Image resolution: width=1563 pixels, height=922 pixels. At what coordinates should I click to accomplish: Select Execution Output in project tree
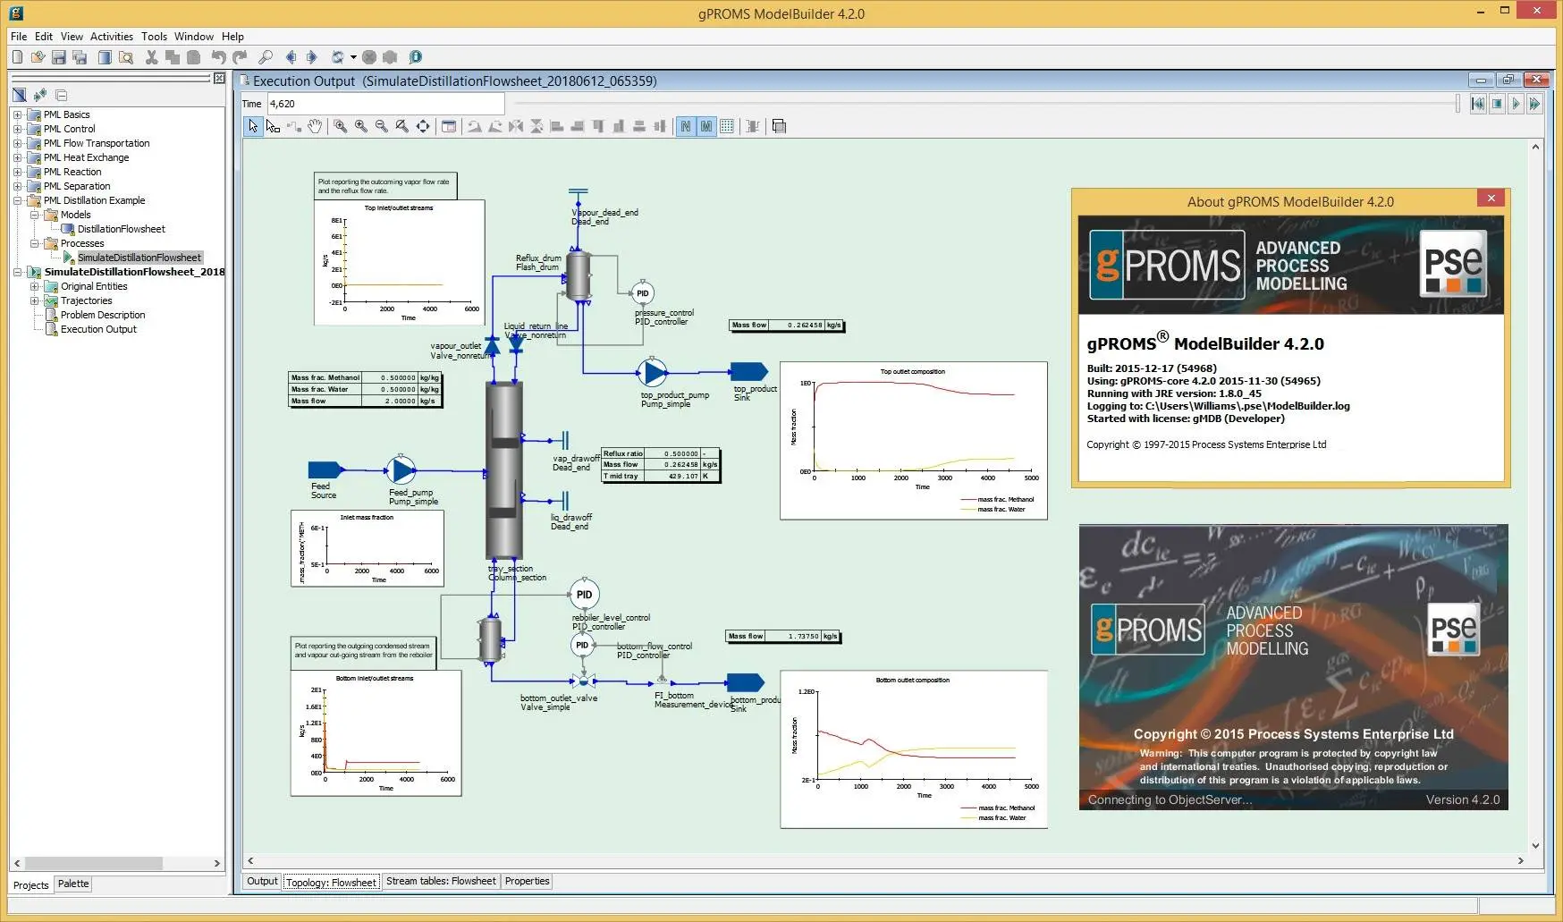click(x=98, y=329)
